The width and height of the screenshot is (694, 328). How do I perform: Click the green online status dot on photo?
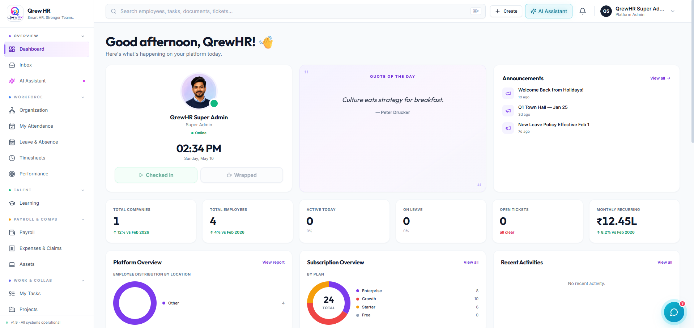pyautogui.click(x=214, y=103)
